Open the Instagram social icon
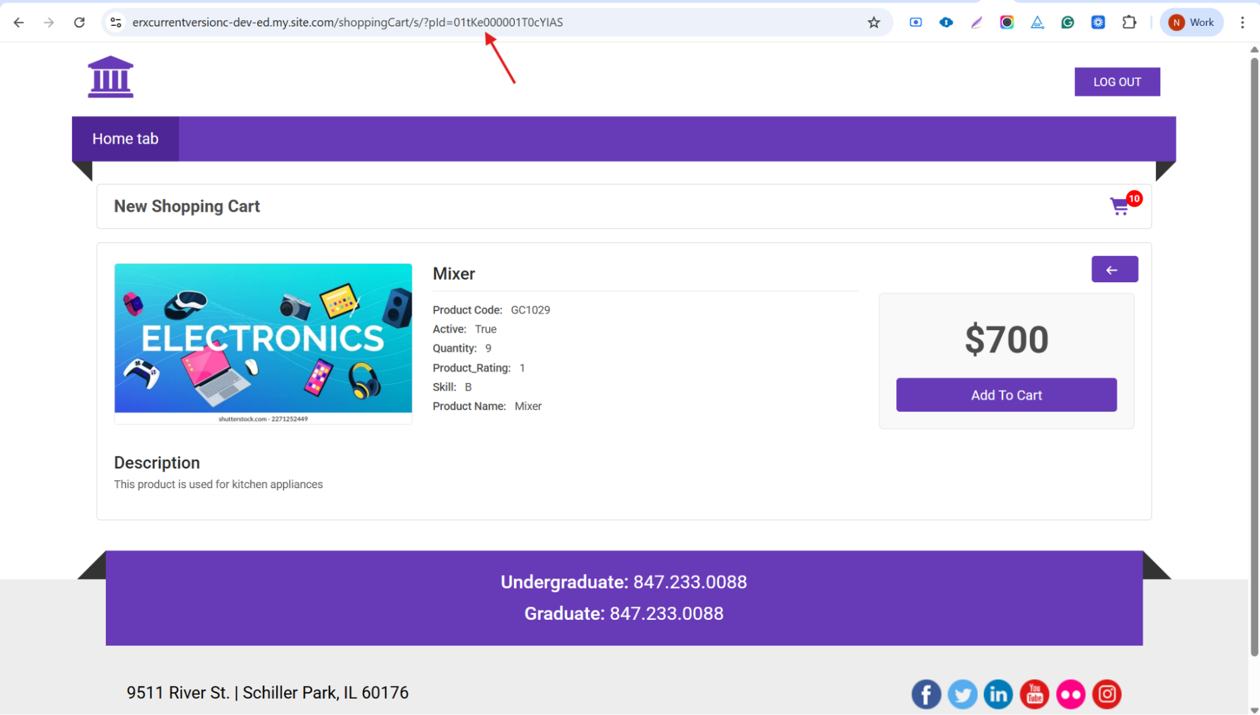The image size is (1260, 715). [x=1107, y=694]
